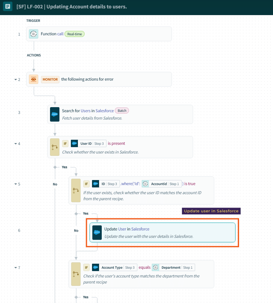Click the MONITOR label tag
Screen dimensions: 273x303
[x=50, y=79]
